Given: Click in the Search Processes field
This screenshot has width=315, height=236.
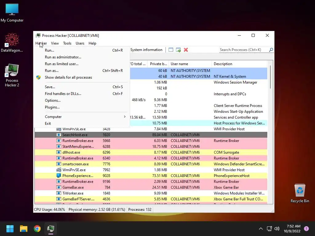Looking at the screenshot, I should coord(244,50).
